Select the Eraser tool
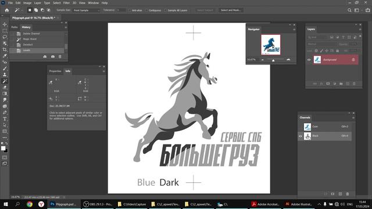The height and width of the screenshot is (209, 372). (x=5, y=87)
